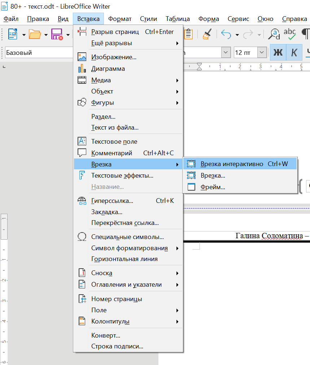Close the open Вставка menu
This screenshot has width=310, height=365.
click(x=88, y=19)
